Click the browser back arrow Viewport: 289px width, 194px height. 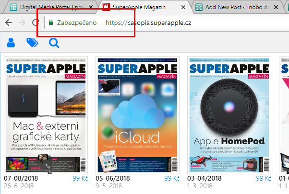(x=8, y=23)
